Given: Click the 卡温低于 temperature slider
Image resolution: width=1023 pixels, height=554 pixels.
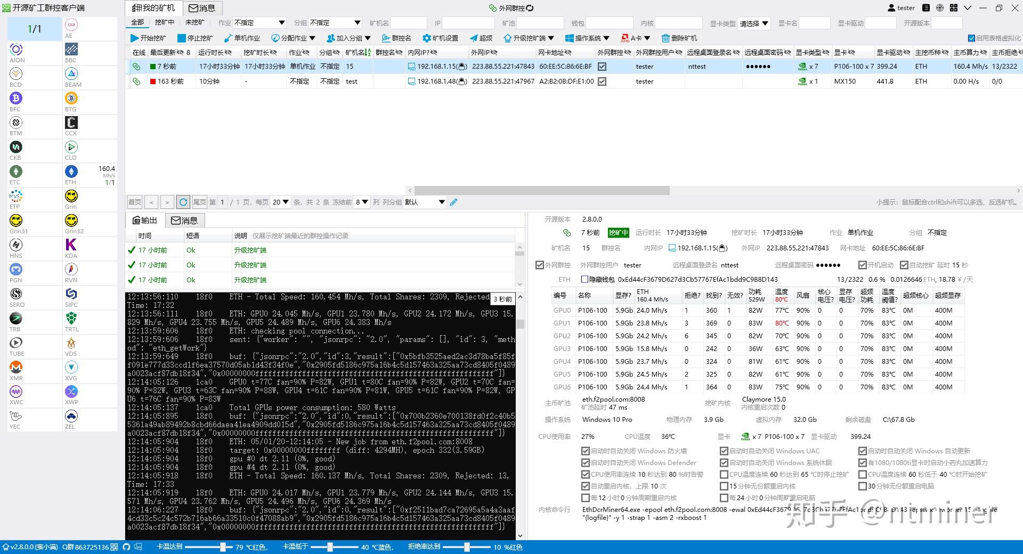Looking at the screenshot, I should (x=334, y=547).
